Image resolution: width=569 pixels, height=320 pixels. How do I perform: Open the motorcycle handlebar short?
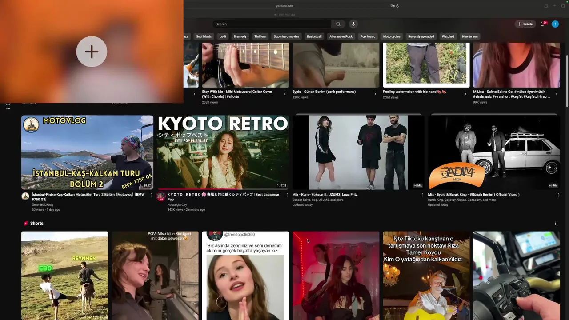pyautogui.click(x=517, y=276)
